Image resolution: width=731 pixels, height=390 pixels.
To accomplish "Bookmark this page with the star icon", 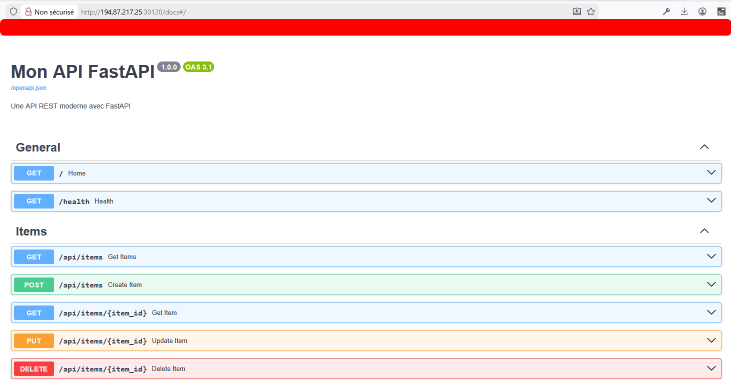I will pos(591,11).
